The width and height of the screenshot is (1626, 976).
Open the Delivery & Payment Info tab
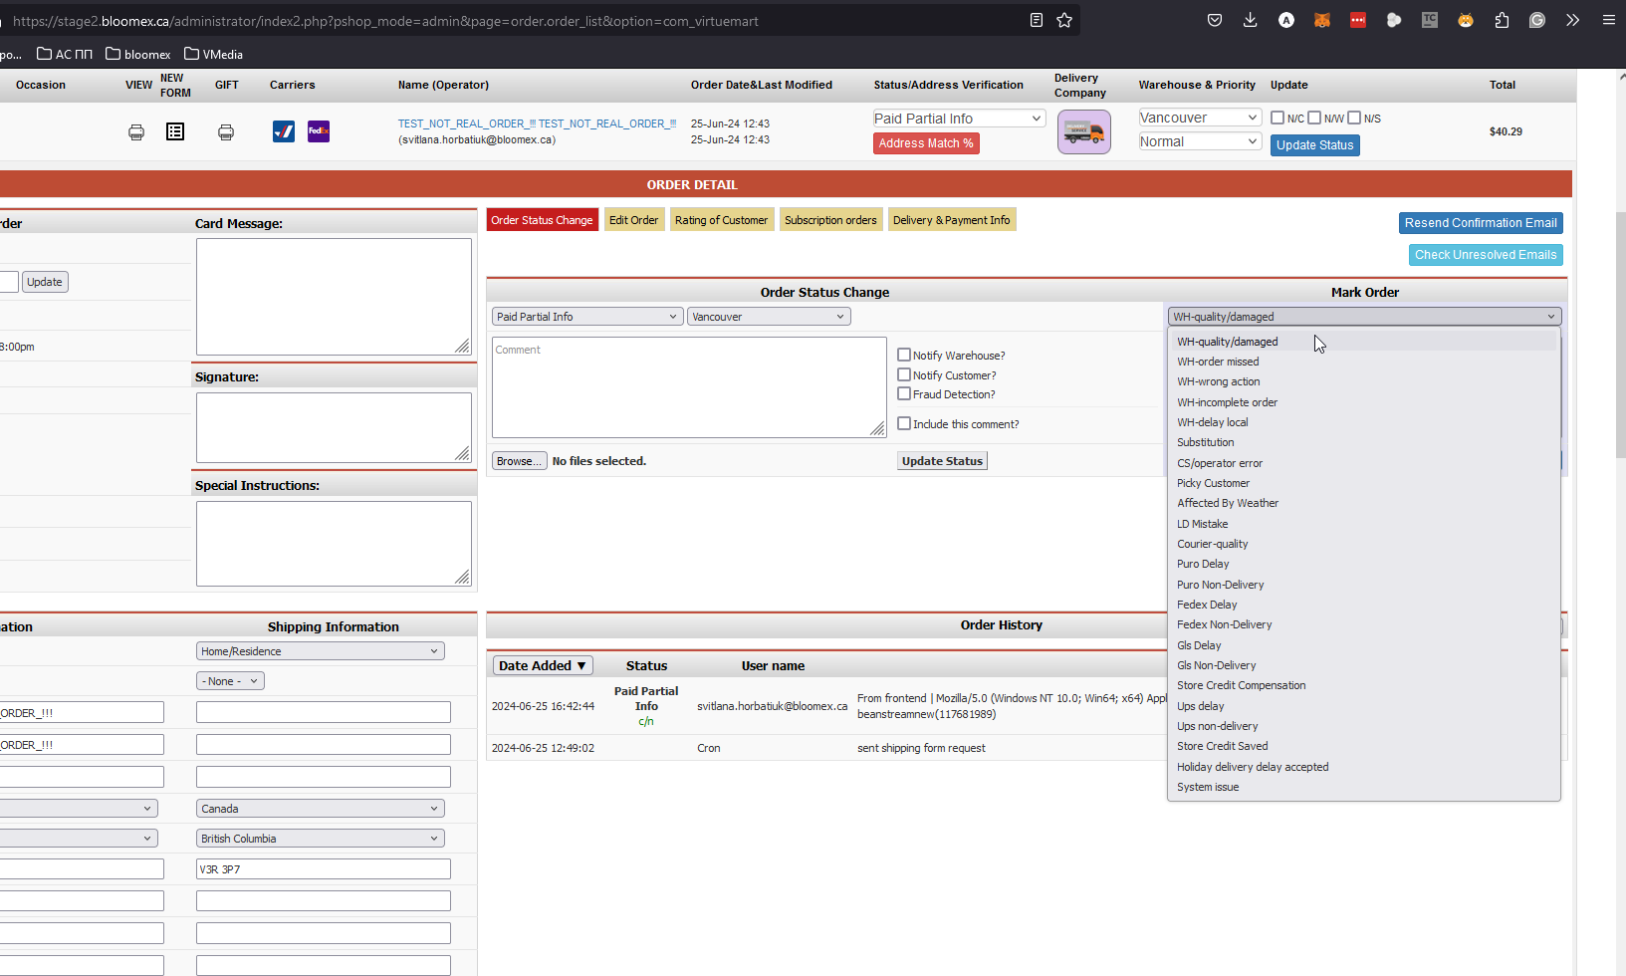951,220
